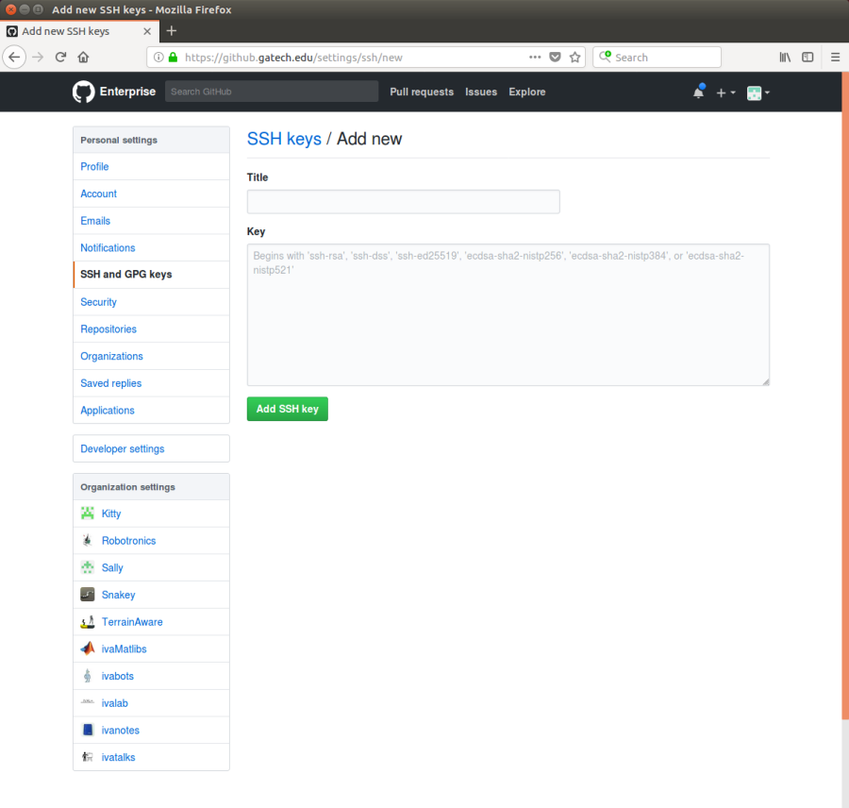Switch to the Issues menu item
Screen dimensions: 849x808
tap(481, 92)
